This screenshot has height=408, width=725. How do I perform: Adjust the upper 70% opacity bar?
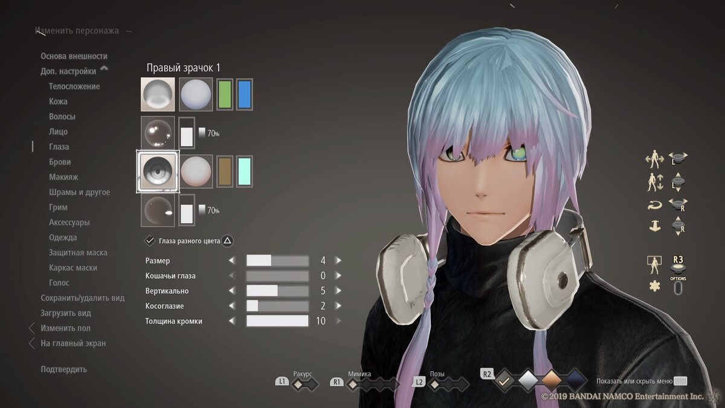(187, 133)
